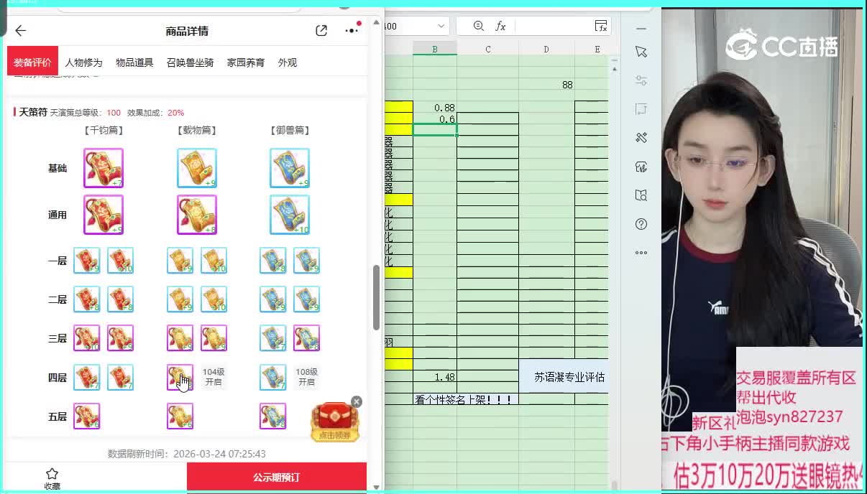The width and height of the screenshot is (867, 494).
Task: Select 三层 second gold scroll
Action: point(214,338)
